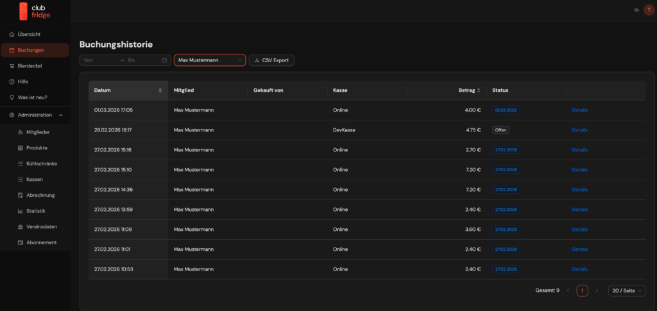This screenshot has height=311, width=657.
Task: Click the Kühlschränke sidebar icon
Action: coord(21,164)
